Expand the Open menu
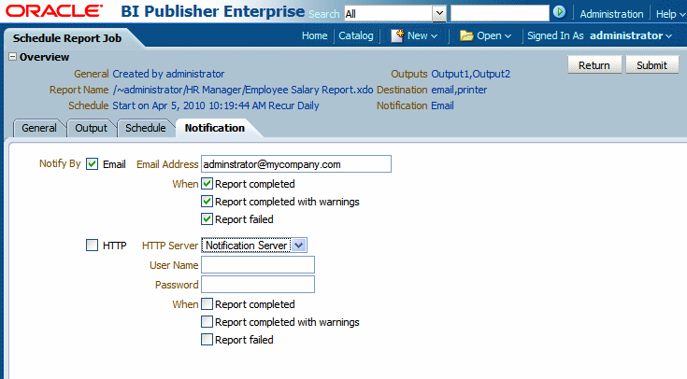Image resolution: width=687 pixels, height=379 pixels. tap(494, 35)
